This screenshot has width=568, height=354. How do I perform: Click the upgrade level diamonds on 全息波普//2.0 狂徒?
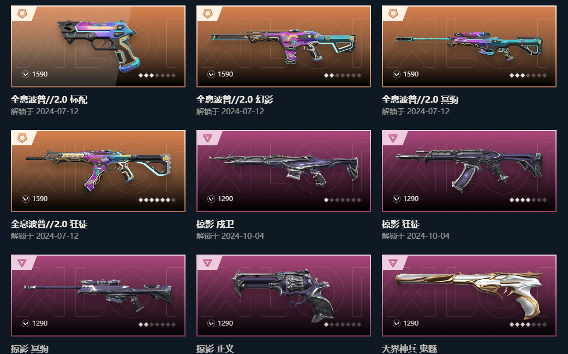157,200
